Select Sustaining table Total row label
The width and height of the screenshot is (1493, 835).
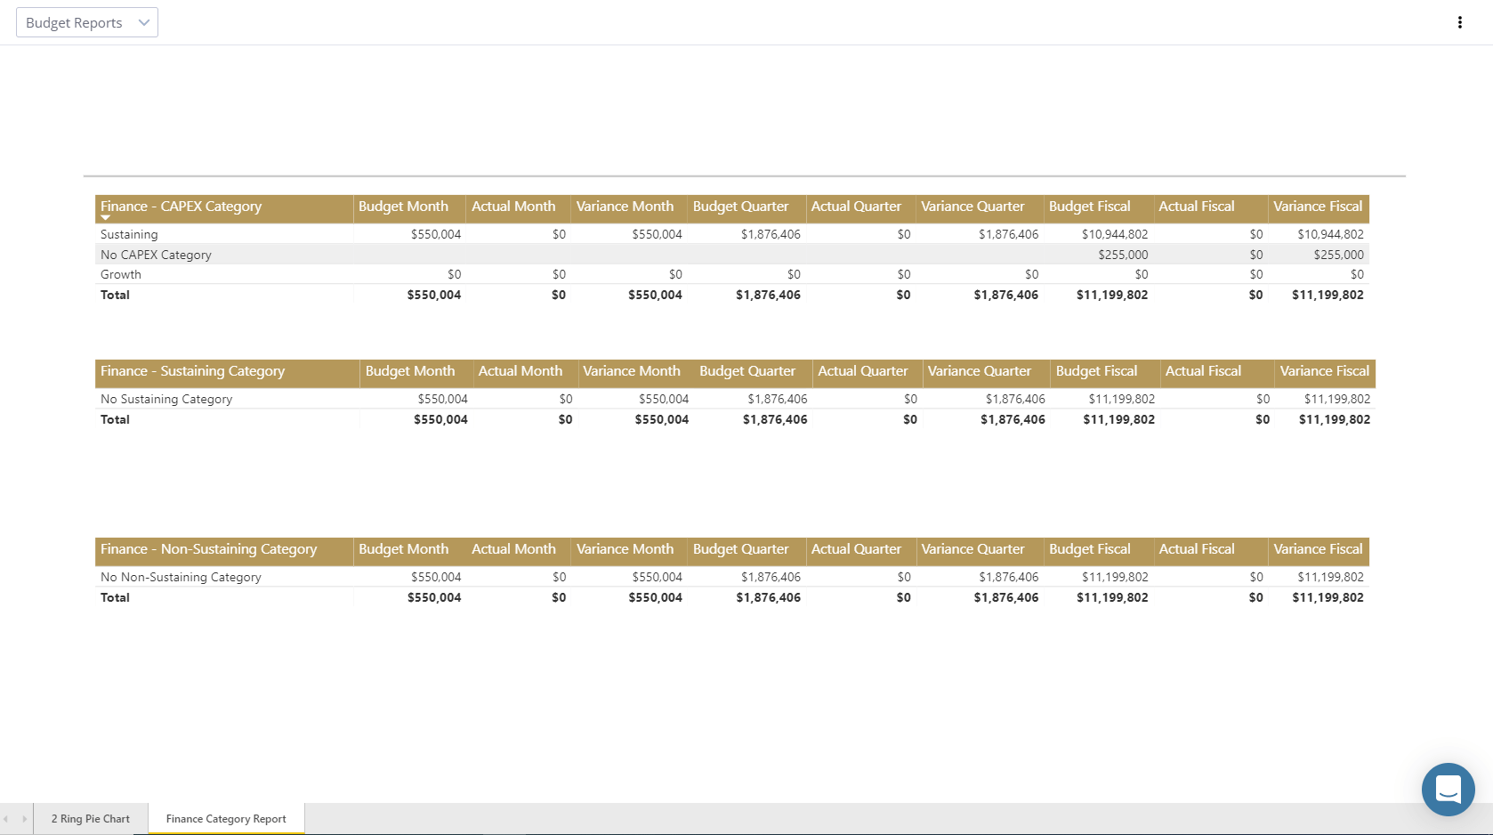115,419
